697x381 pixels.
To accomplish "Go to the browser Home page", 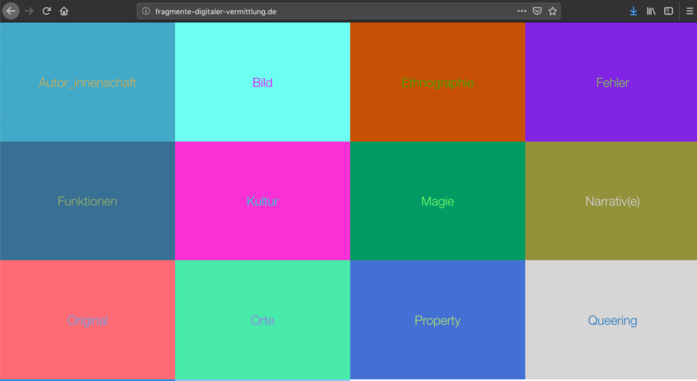I will pos(64,11).
